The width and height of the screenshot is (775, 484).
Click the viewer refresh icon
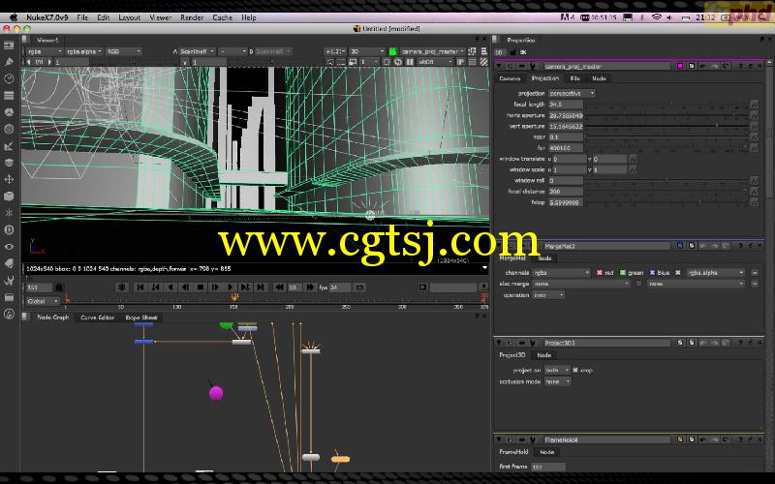click(398, 62)
